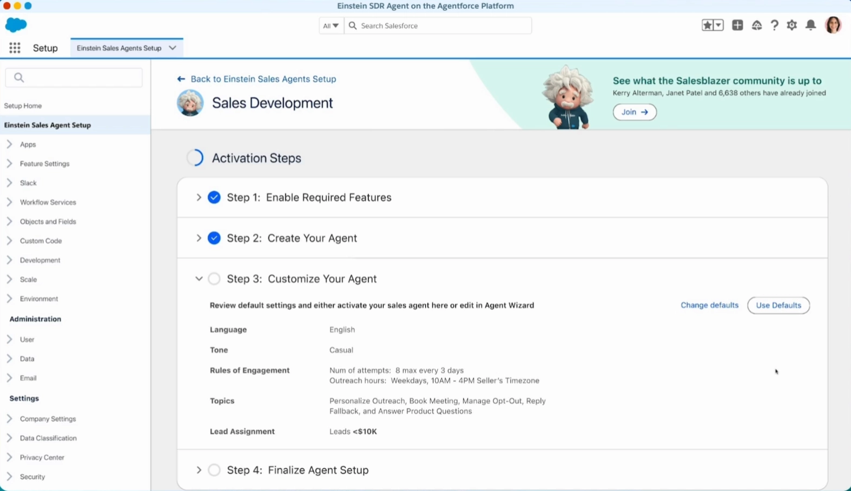Expand the Workflow Services chevron
Viewport: 851px width, 491px height.
click(9, 202)
